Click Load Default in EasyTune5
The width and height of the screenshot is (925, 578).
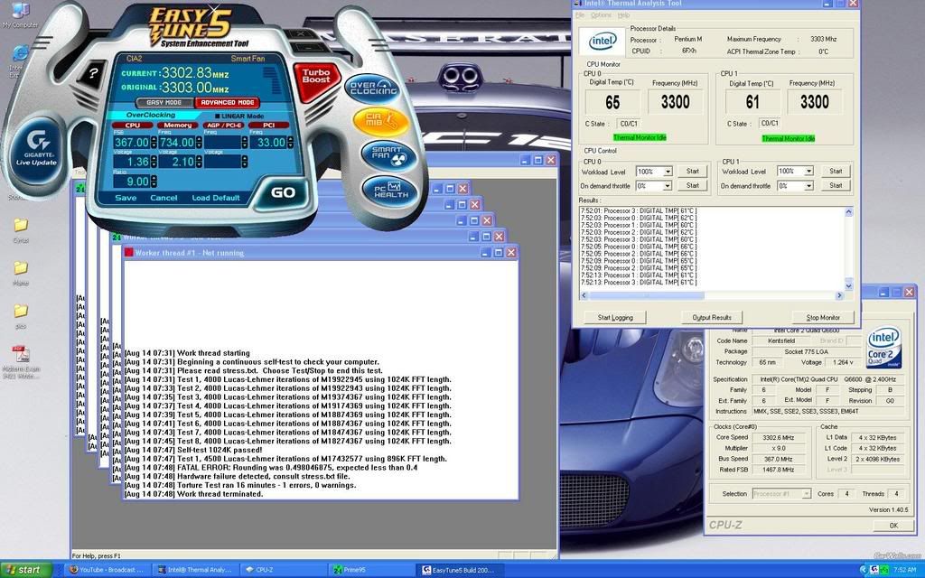[x=216, y=198]
